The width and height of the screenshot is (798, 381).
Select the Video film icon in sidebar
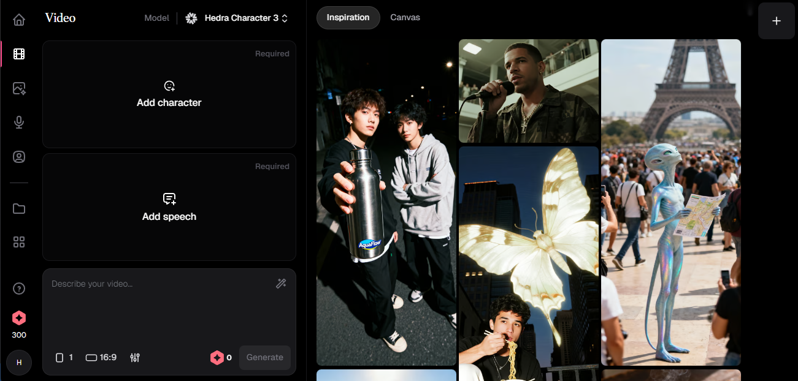tap(19, 54)
